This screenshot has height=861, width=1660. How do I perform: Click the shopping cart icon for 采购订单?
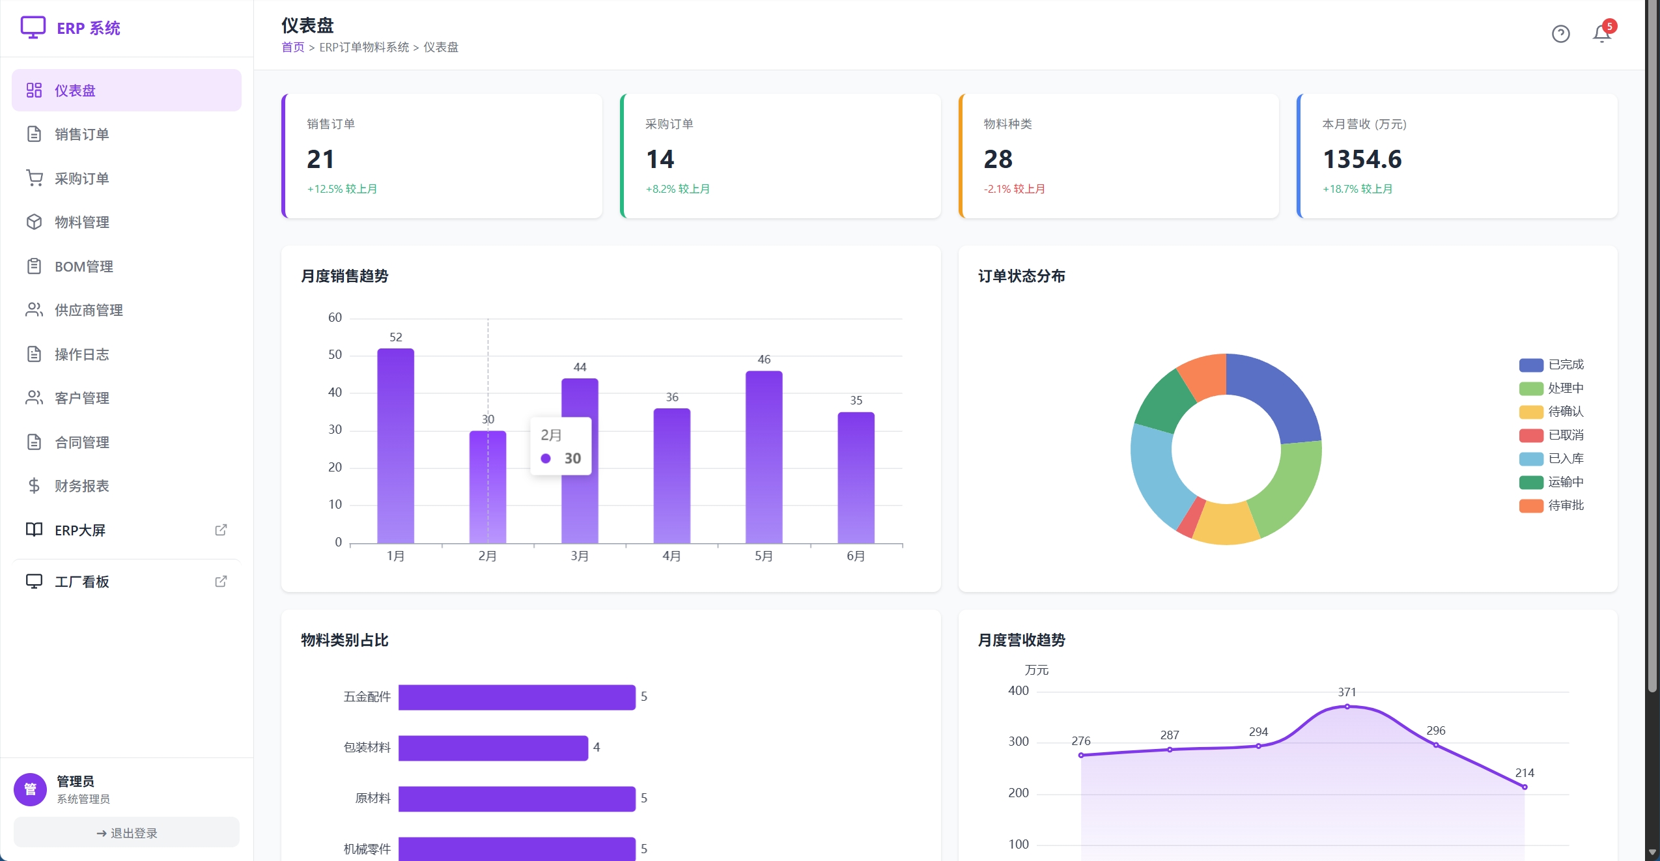(x=35, y=178)
